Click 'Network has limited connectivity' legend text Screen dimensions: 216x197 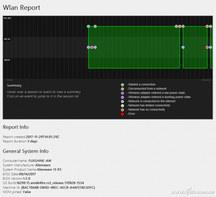coord(149,105)
